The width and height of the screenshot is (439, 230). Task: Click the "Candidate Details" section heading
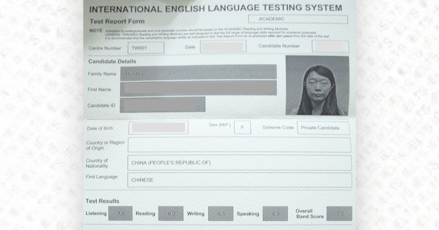[112, 61]
